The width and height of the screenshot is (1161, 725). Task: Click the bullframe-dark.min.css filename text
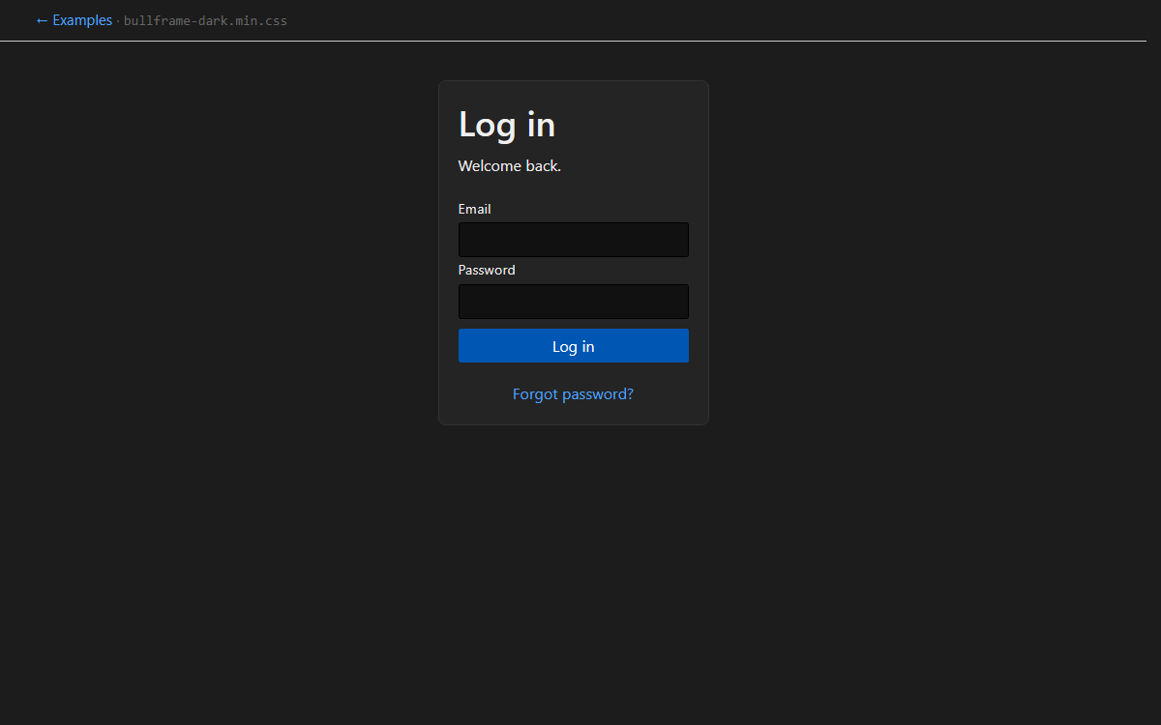[205, 21]
